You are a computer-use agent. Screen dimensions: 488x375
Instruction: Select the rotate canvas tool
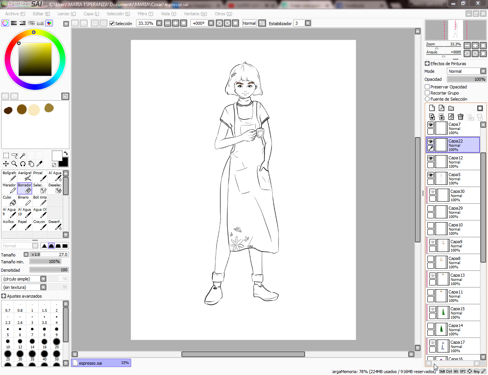[23, 164]
